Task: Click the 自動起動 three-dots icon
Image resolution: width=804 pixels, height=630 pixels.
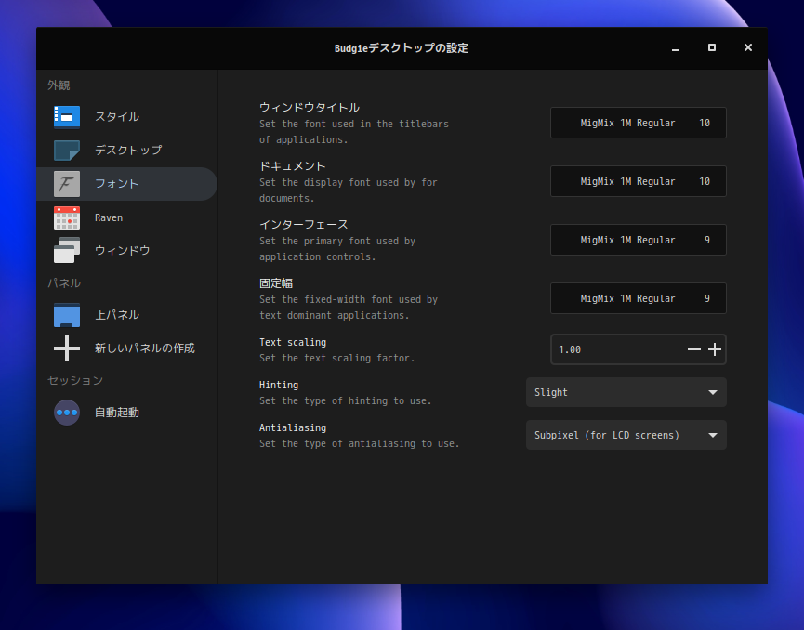Action: 67,413
